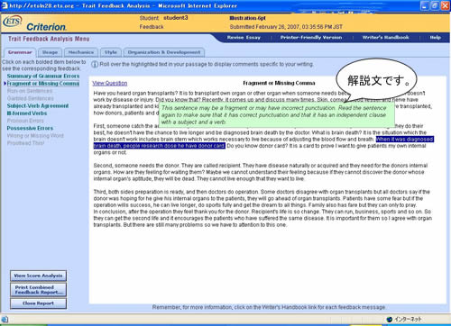
Task: Click the 'Fragment or Missing Comma' essay heading
Action: click(279, 83)
